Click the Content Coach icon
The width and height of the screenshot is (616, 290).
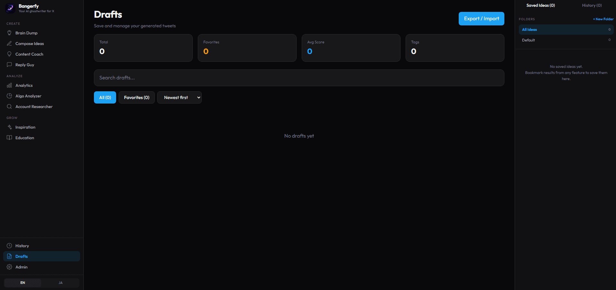(x=10, y=54)
